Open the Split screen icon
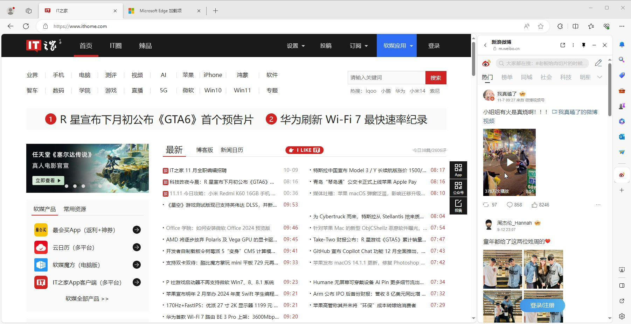The image size is (631, 324). click(x=575, y=26)
